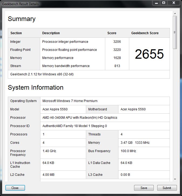Viewport: 182px width, 196px height.
Task: Click the Close button
Action: pyautogui.click(x=15, y=188)
